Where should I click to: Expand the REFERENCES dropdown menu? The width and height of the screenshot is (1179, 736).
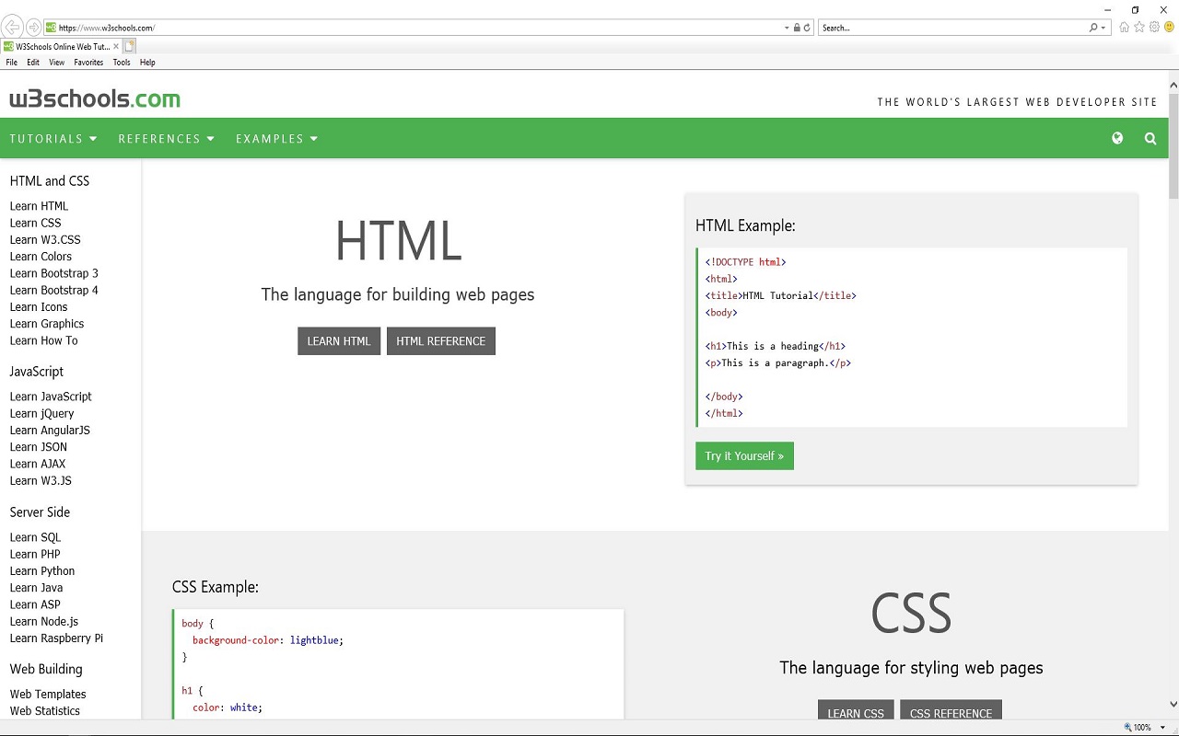click(x=166, y=139)
